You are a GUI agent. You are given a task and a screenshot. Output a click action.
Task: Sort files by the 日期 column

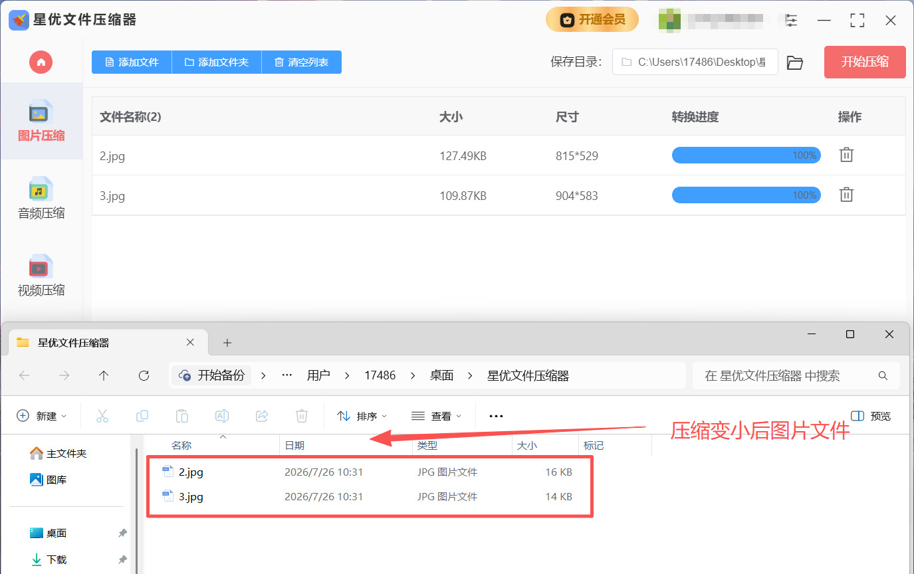tap(294, 445)
